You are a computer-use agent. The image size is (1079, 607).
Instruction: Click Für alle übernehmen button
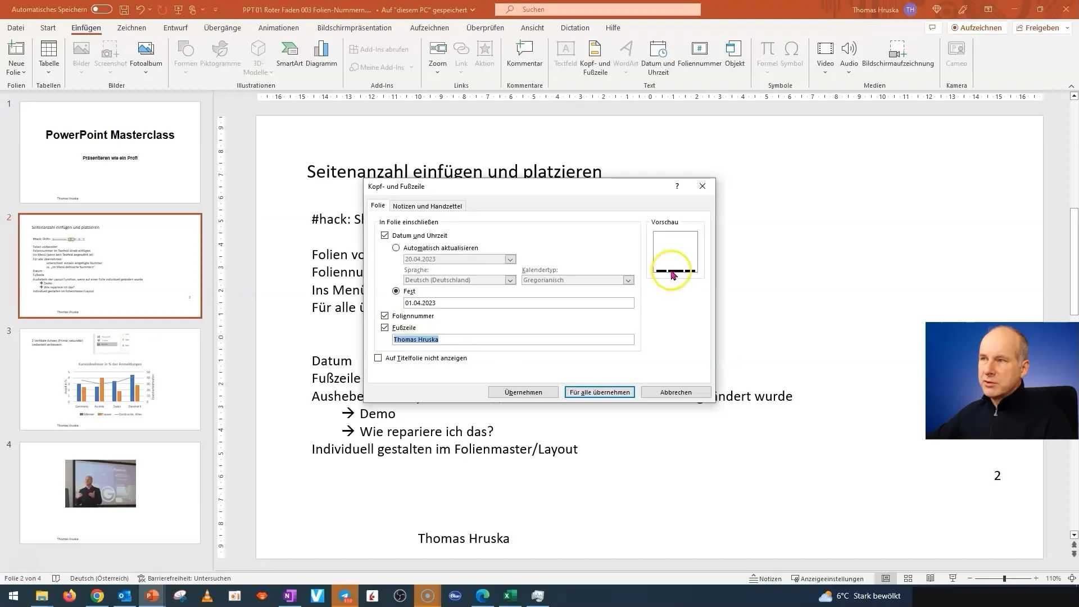tap(600, 391)
